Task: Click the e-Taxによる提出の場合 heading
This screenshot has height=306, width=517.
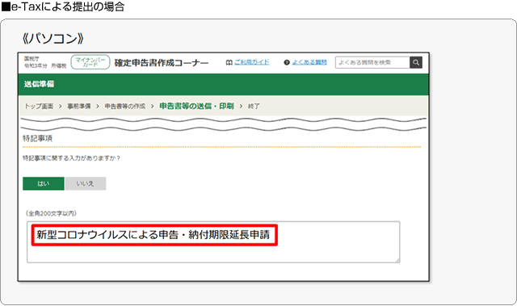Action: (63, 6)
